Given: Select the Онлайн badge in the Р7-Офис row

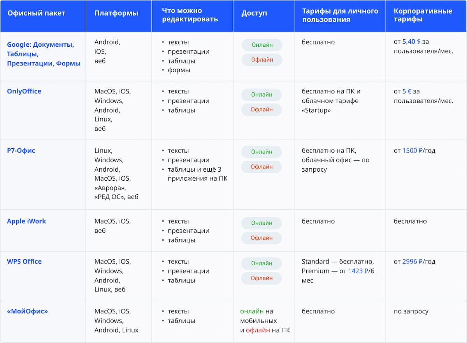Looking at the screenshot, I should coord(262,152).
